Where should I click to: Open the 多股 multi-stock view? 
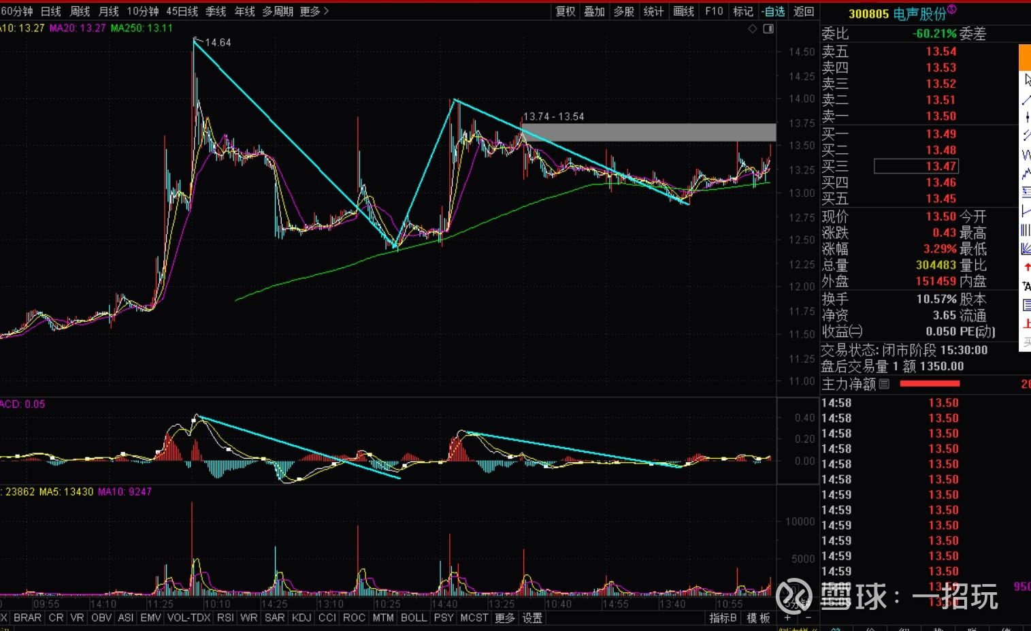(624, 11)
